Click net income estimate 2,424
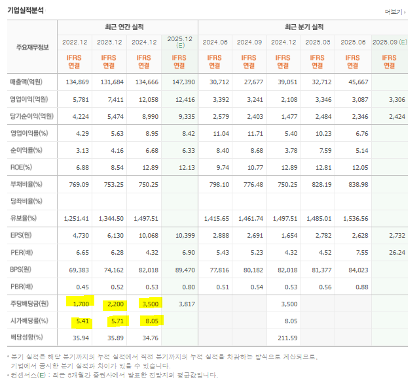419x386 pixels. [397, 117]
